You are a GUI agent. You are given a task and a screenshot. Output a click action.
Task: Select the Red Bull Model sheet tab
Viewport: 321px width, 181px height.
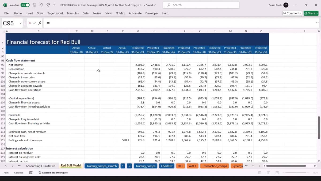click(x=71, y=166)
